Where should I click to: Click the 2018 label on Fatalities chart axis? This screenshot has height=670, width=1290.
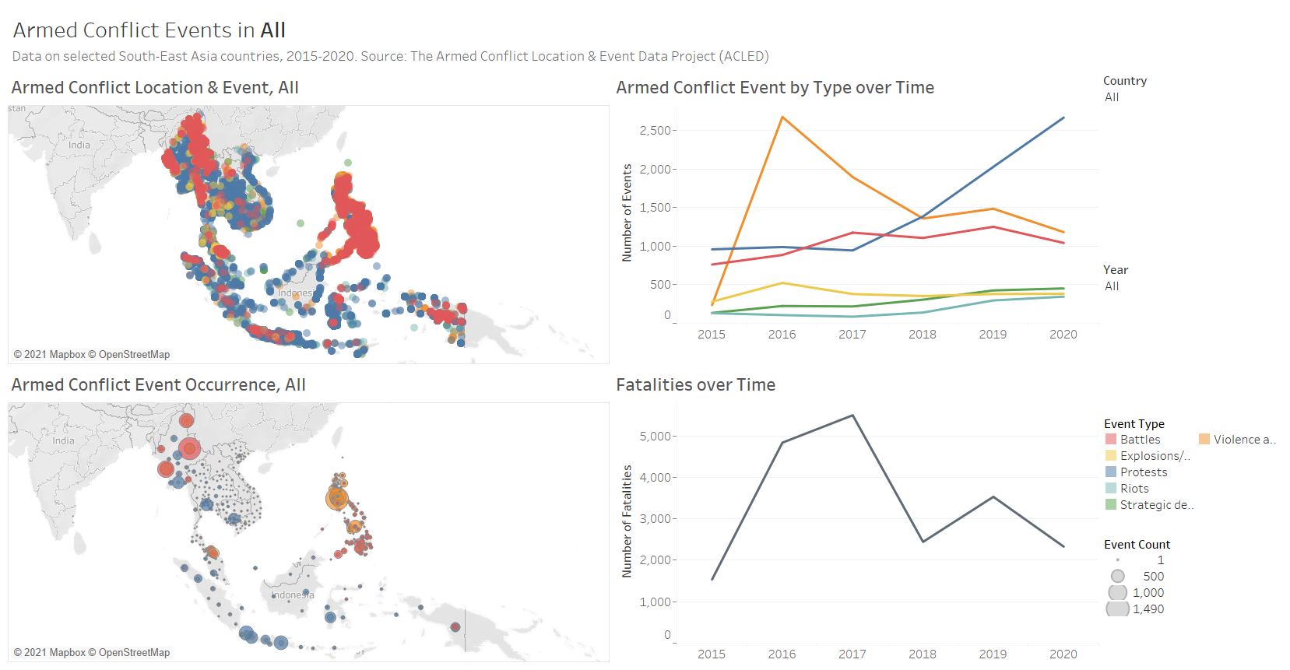[x=923, y=654]
